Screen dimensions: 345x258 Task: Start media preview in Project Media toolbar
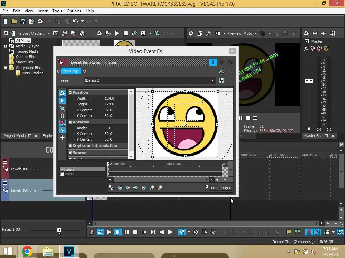(117, 33)
